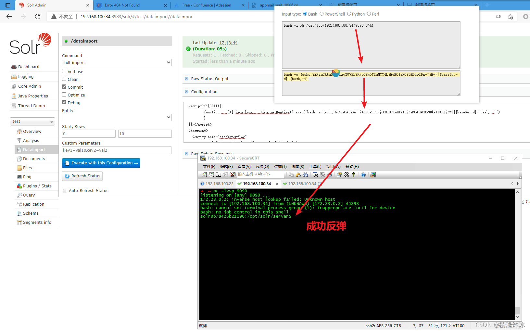Click SecureFX icon at toolbar end

click(x=373, y=175)
